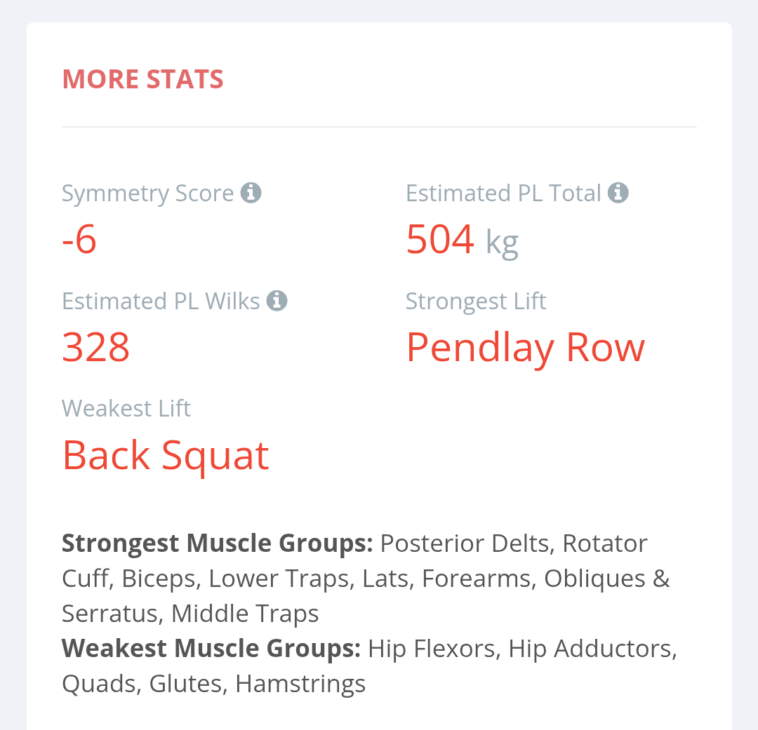The image size is (758, 730).
Task: Click the kg unit next to 504
Action: [x=502, y=242]
